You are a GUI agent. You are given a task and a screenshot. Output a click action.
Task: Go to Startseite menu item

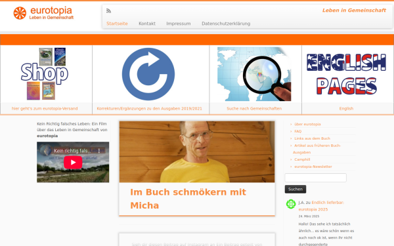[x=117, y=24]
